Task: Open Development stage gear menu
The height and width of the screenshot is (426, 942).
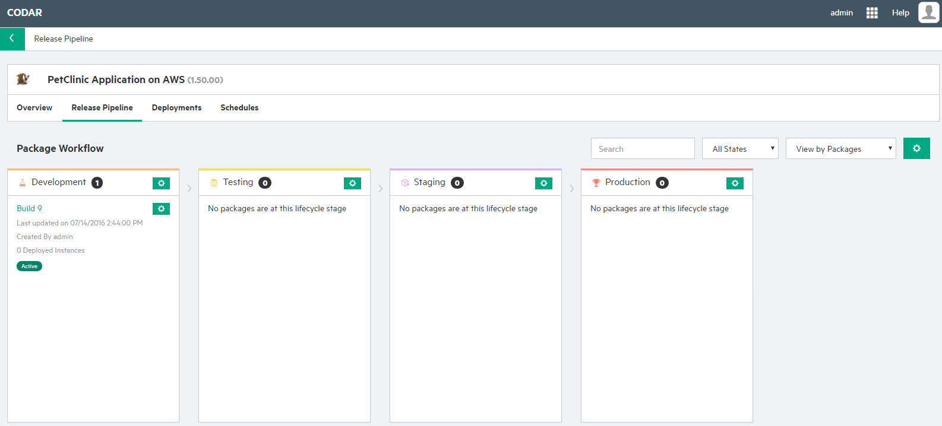Action: pos(161,183)
